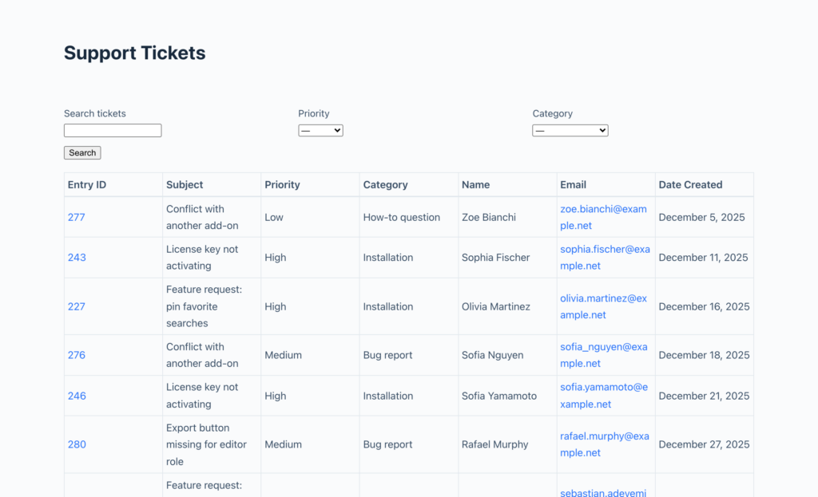
Task: Click the date December 11, 2025
Action: [703, 258]
